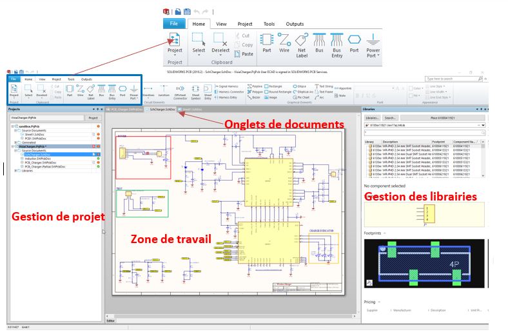This screenshot has width=508, height=334.
Task: Open the File tab in the enlarged ribbon callout
Action: point(174,23)
